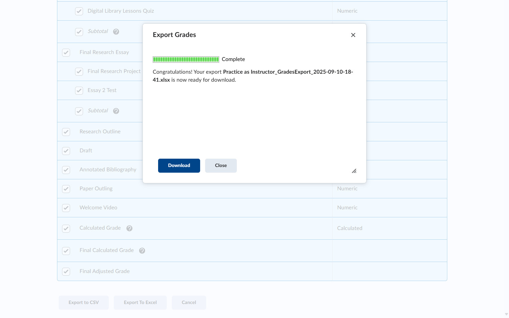Click the 'Export Grades' dialog title
Screen dimensions: 509x318
pos(174,35)
